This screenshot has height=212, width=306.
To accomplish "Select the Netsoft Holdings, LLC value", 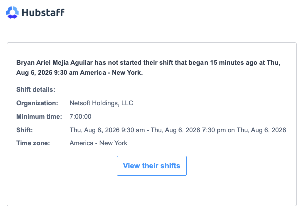I will tap(101, 103).
